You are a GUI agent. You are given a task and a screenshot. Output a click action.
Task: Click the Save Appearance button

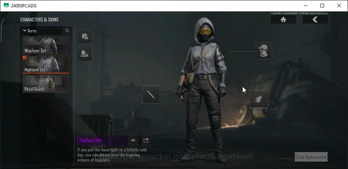pos(311,157)
